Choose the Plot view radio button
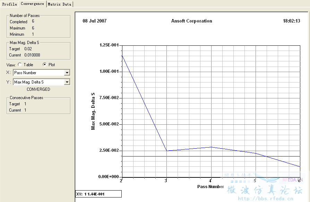This screenshot has width=310, height=202. (x=44, y=65)
